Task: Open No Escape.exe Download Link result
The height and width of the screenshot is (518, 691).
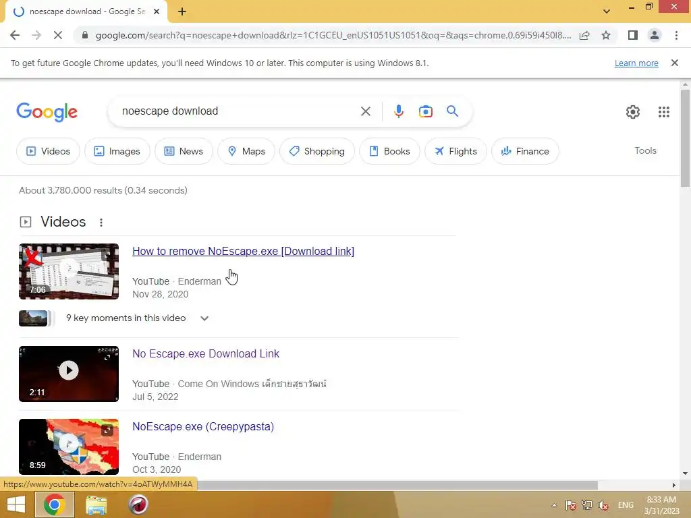Action: click(x=206, y=353)
